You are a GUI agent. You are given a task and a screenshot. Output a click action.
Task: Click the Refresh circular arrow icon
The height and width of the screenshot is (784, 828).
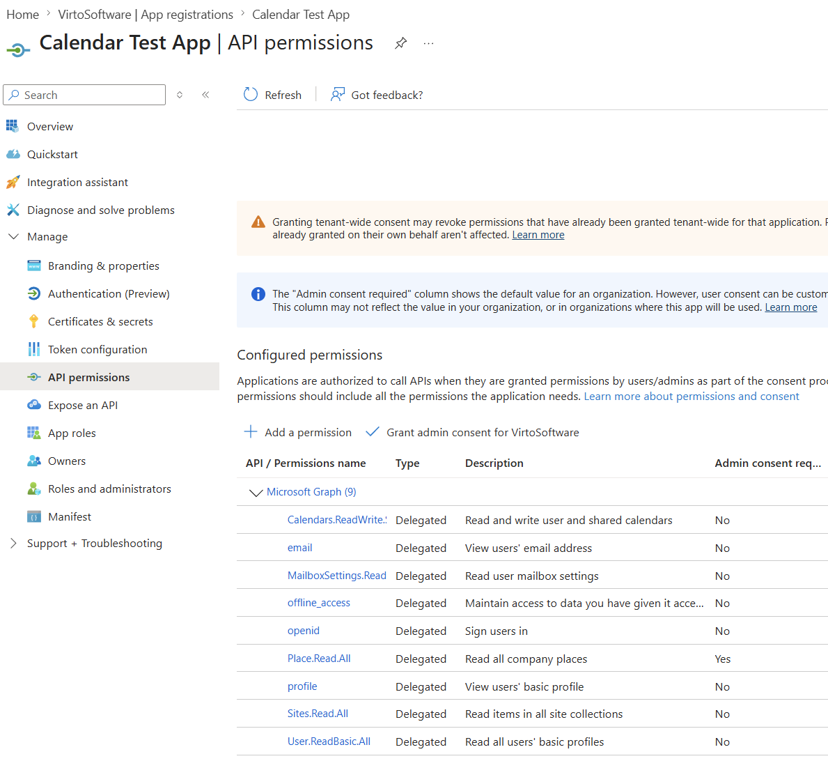tap(250, 95)
